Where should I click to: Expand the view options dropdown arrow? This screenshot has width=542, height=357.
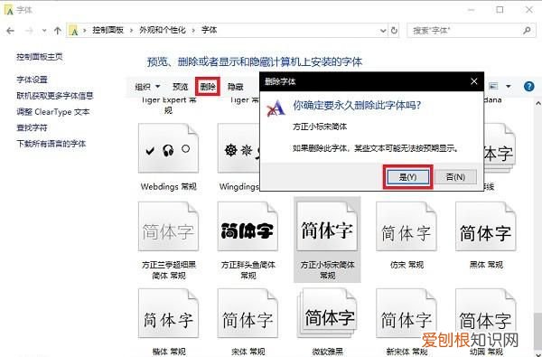[x=509, y=86]
